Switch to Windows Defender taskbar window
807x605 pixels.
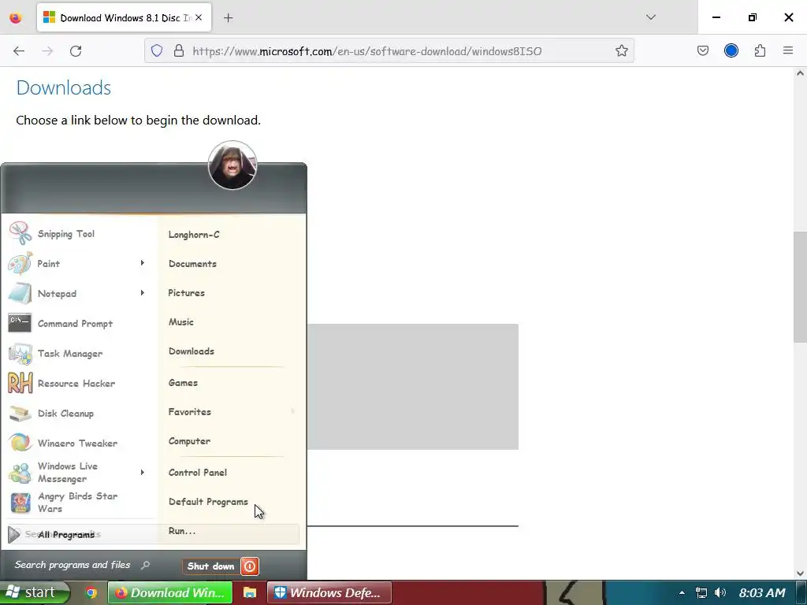[x=329, y=592]
